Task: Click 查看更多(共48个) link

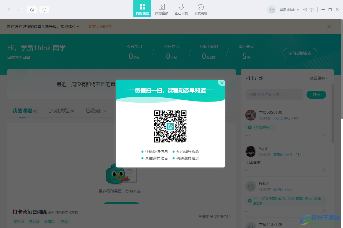Action: (215, 216)
